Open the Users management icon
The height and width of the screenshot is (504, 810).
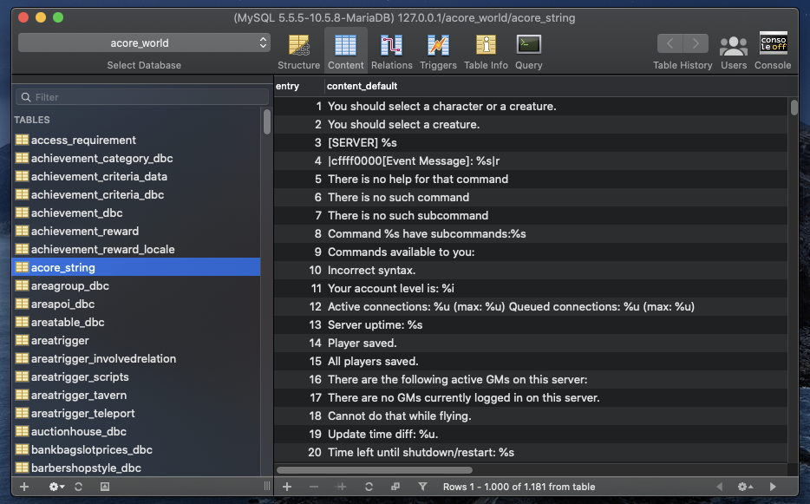(734, 50)
